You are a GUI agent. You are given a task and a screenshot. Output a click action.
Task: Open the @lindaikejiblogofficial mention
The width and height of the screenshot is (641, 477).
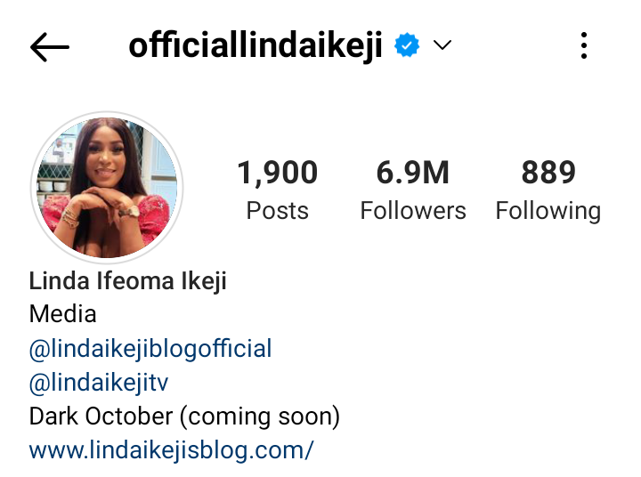[150, 349]
